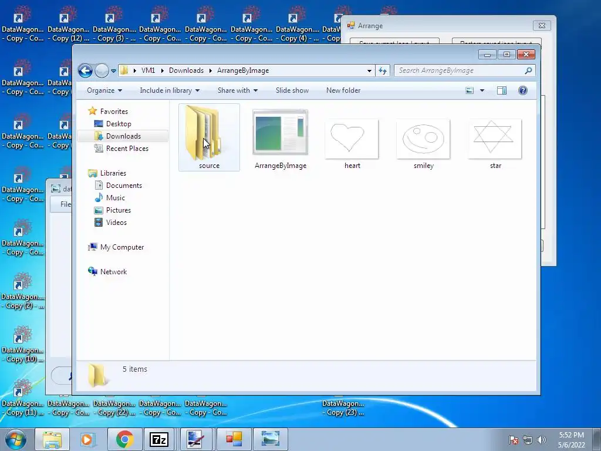The width and height of the screenshot is (601, 451).
Task: Open 7-Zip from taskbar
Action: (159, 439)
